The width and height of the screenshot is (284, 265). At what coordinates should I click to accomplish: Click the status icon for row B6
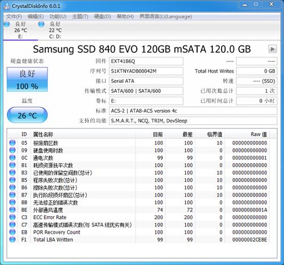point(12,187)
